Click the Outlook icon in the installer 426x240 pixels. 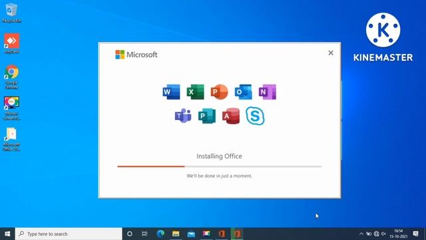click(x=243, y=92)
